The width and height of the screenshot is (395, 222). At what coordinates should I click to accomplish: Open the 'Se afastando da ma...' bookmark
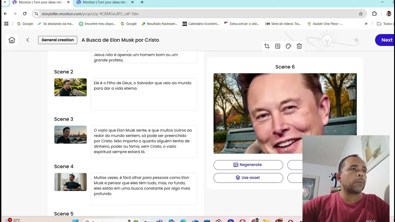click(56, 24)
